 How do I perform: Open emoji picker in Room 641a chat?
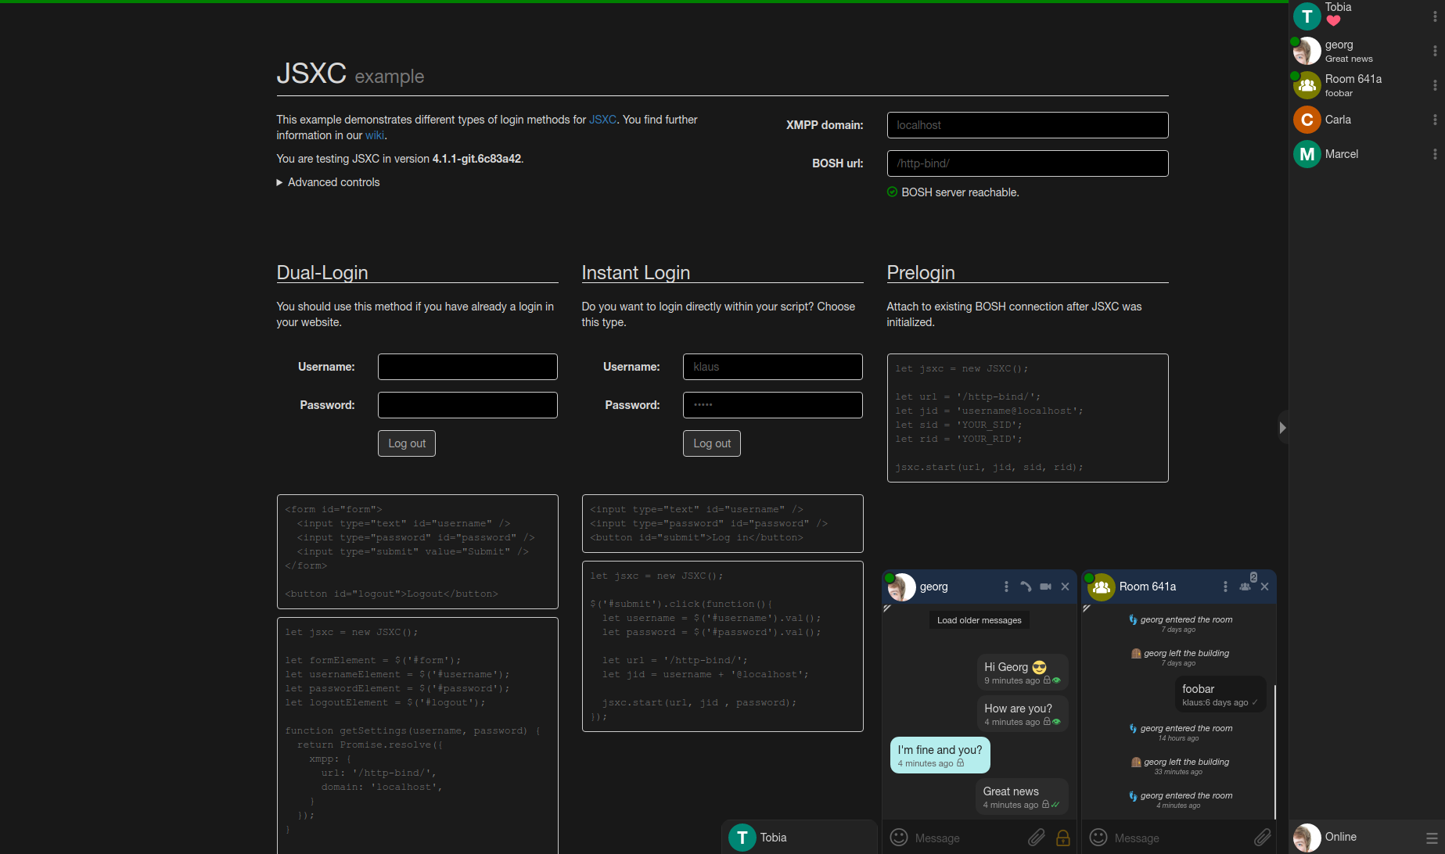click(1098, 838)
